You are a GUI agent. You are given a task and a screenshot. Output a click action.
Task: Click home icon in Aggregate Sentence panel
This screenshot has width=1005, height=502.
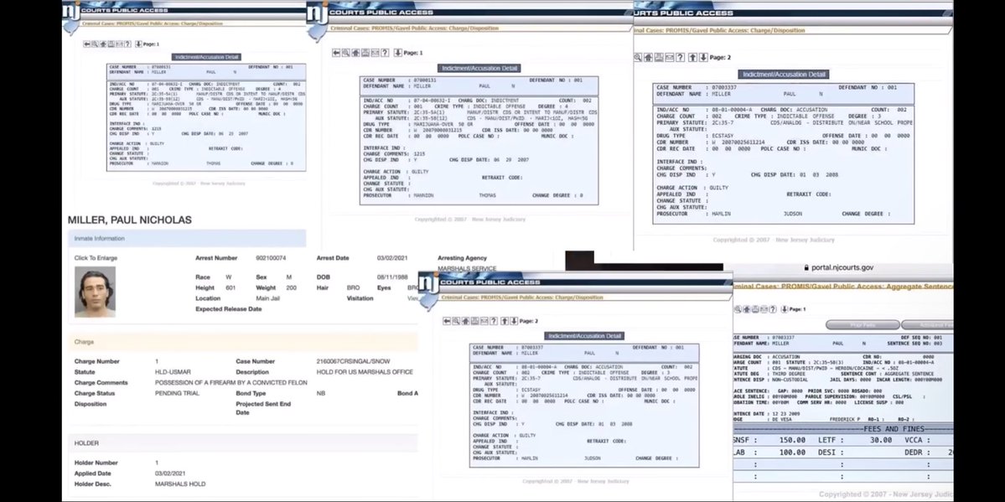(747, 309)
